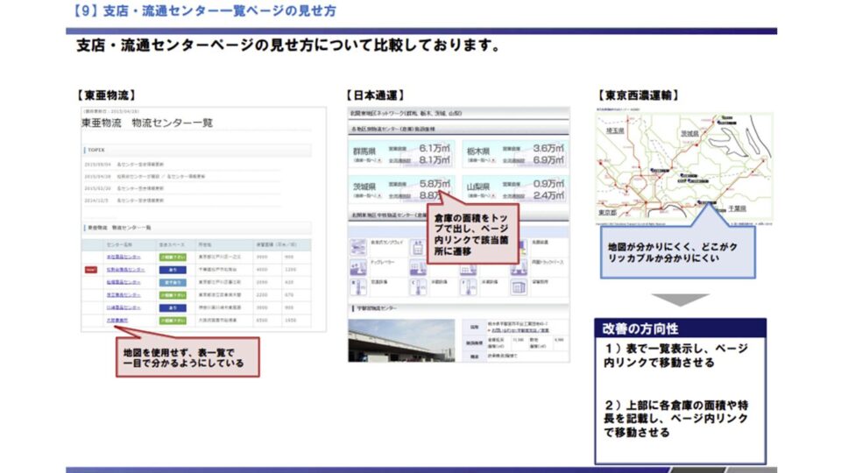This screenshot has width=841, height=473.
Task: Click improvement item 1) 表で一覧表示し
Action: coord(675,356)
